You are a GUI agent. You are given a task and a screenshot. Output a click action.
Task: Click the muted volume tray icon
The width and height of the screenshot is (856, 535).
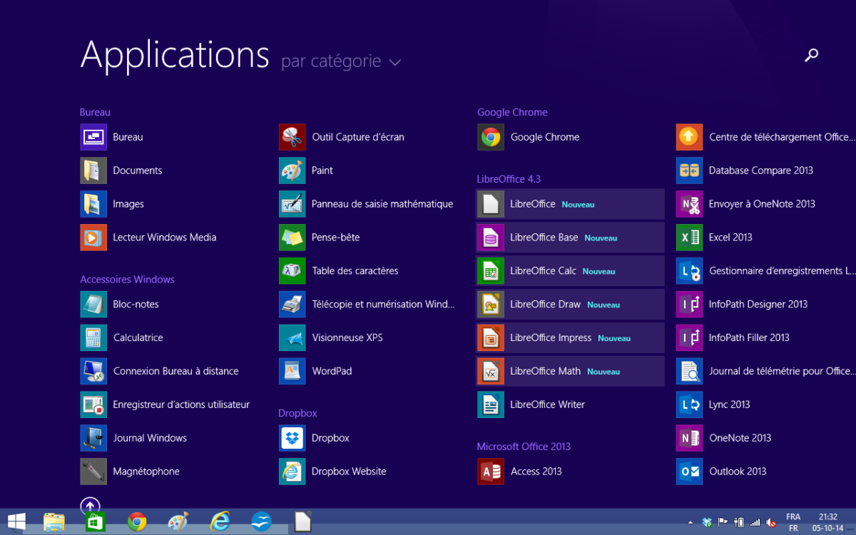click(x=771, y=523)
